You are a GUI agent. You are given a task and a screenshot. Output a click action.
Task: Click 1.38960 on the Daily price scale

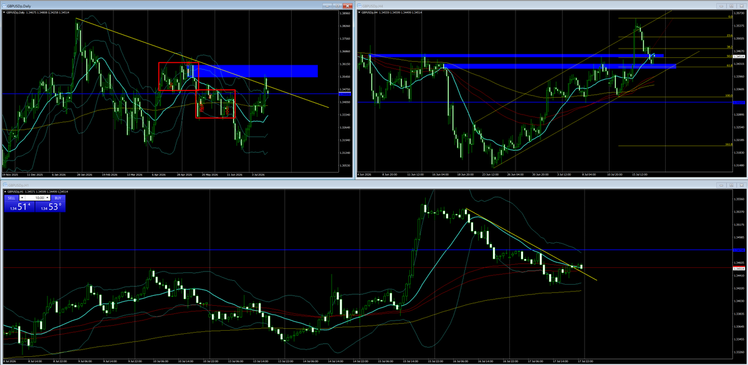click(344, 13)
